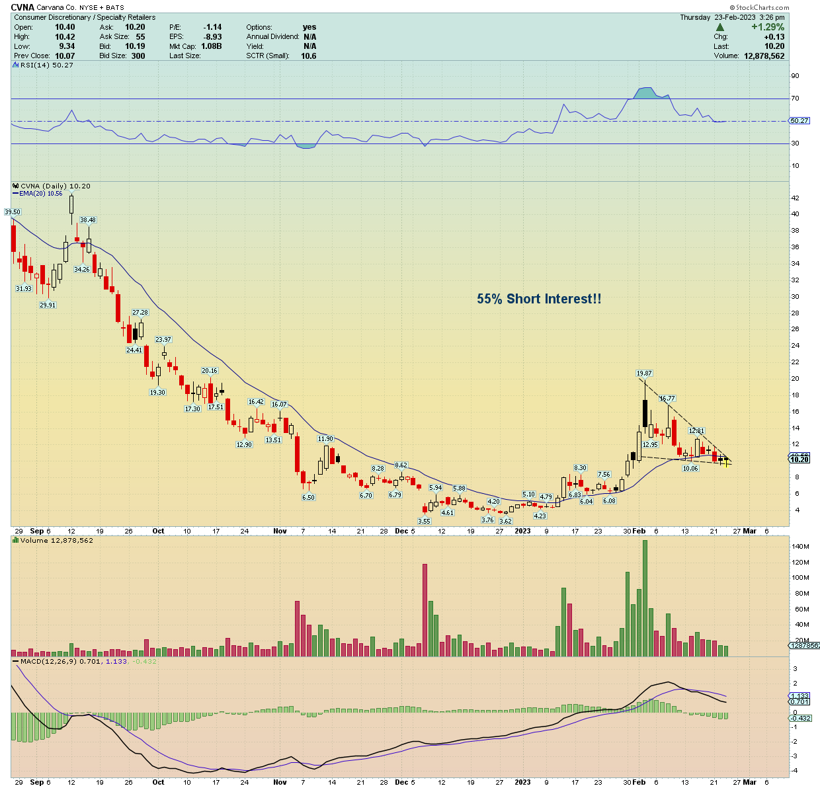
Task: Click the 16.42 price label
Action: pos(256,402)
